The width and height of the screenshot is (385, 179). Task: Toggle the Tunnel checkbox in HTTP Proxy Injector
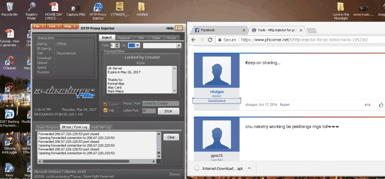click(x=106, y=104)
